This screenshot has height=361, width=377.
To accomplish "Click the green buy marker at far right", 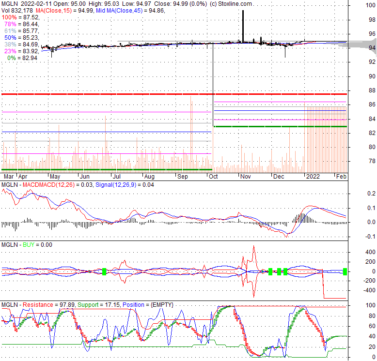I will 345,271.
